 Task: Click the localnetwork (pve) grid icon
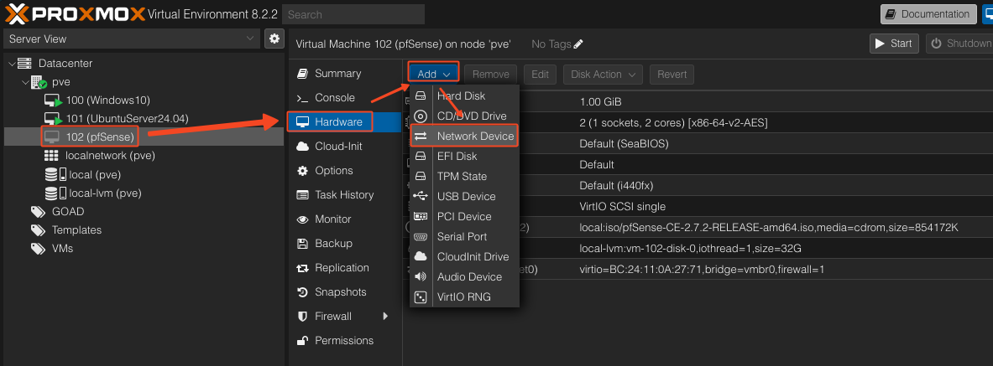52,156
